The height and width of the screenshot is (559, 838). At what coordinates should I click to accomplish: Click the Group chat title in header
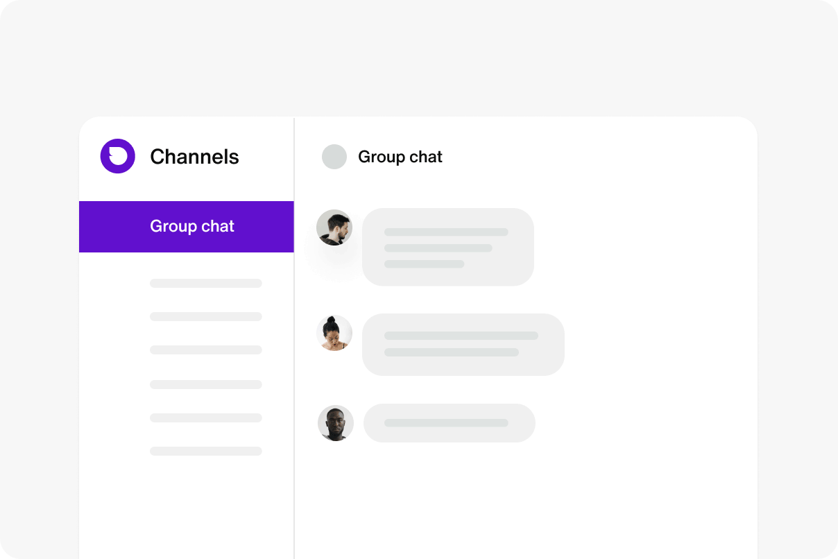click(x=400, y=157)
